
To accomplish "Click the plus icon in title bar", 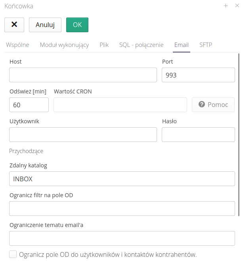I will tap(226, 6).
